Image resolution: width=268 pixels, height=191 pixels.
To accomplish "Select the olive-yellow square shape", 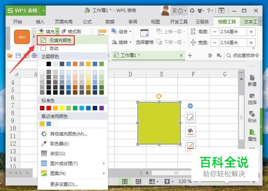I will click(159, 123).
